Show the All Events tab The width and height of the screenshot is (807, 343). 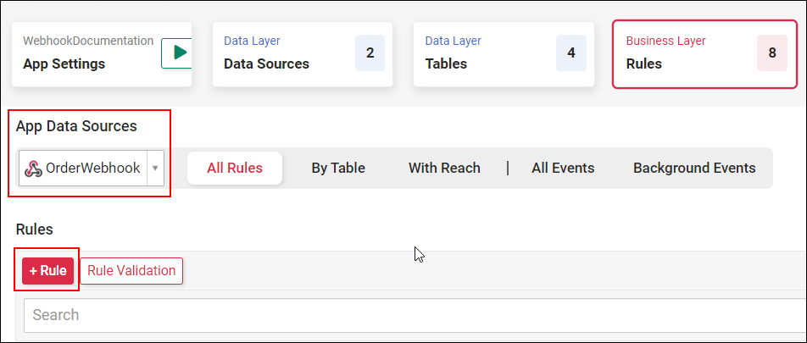click(563, 168)
